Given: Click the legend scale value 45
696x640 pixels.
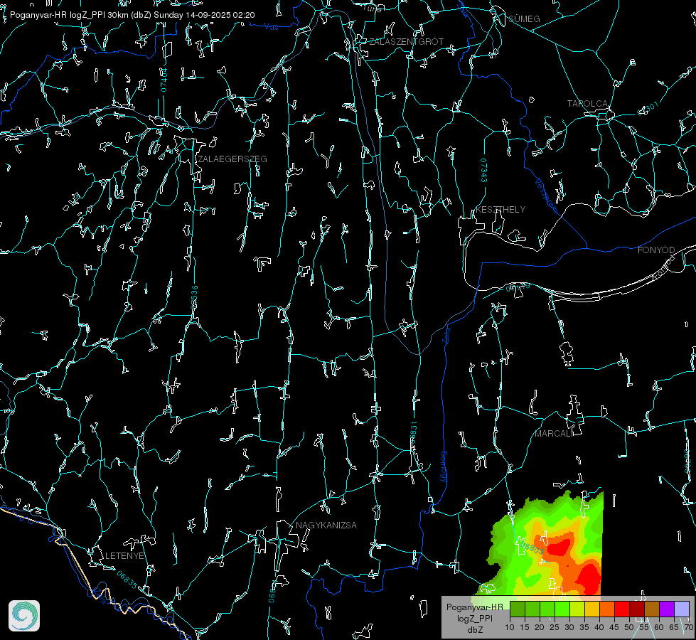Looking at the screenshot, I should 614,628.
